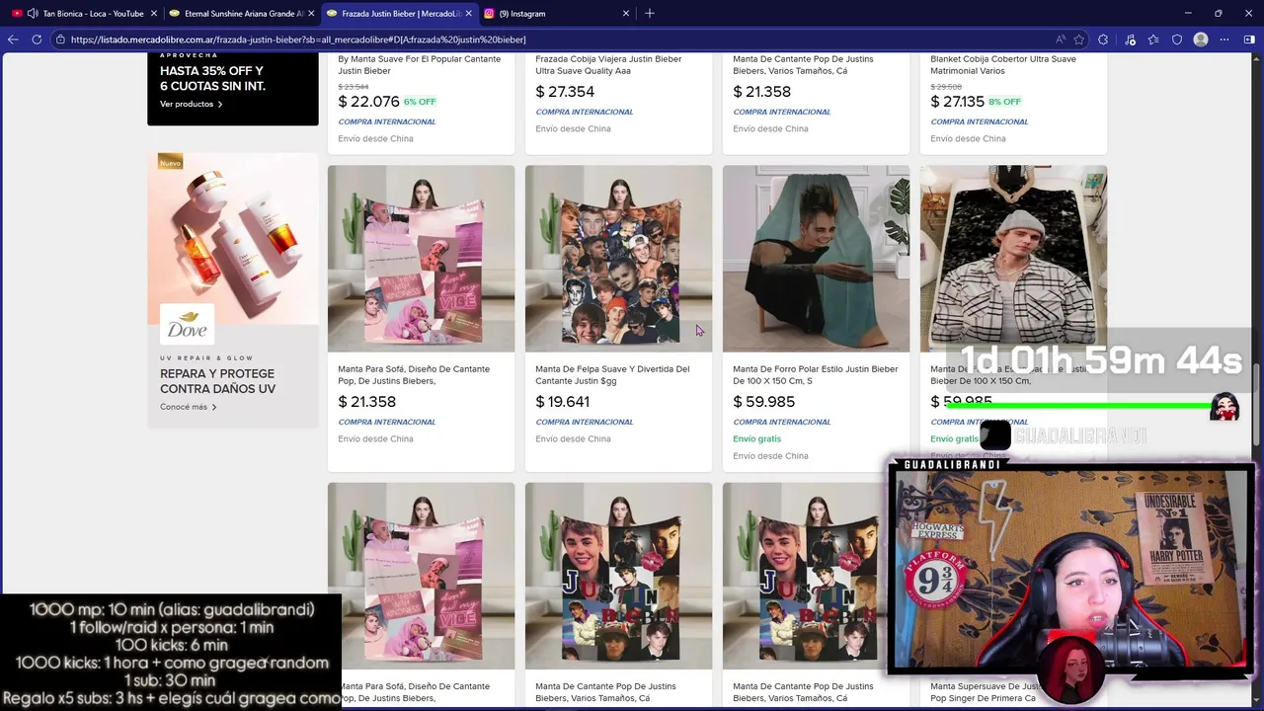The image size is (1264, 711).
Task: Close the Instagram tab
Action: (625, 14)
